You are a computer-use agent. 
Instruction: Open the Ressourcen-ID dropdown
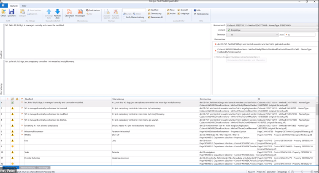[x=272, y=25]
